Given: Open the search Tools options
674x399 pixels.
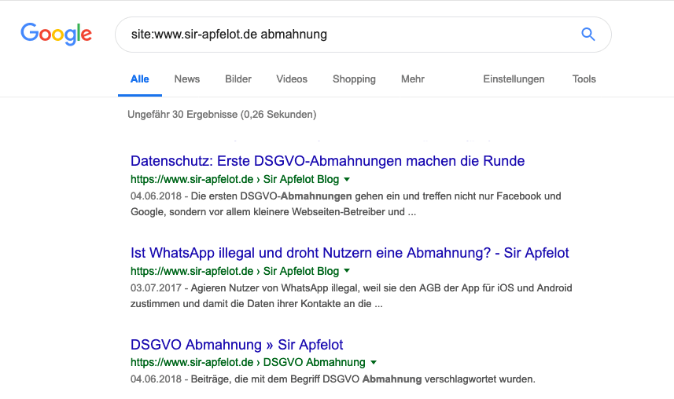Looking at the screenshot, I should coord(584,79).
